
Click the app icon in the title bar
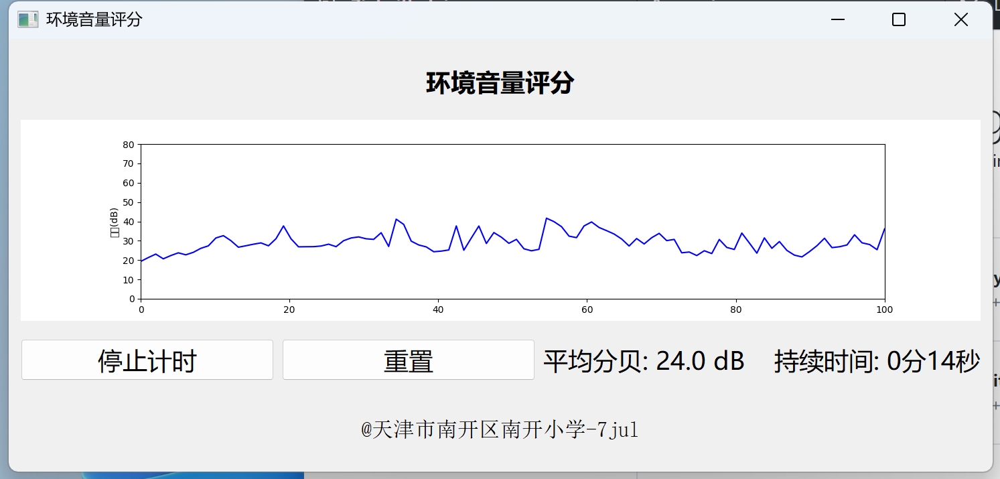click(x=27, y=19)
